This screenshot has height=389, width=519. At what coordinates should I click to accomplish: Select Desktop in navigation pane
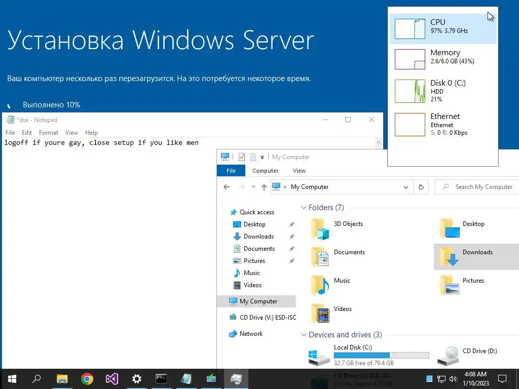click(254, 224)
